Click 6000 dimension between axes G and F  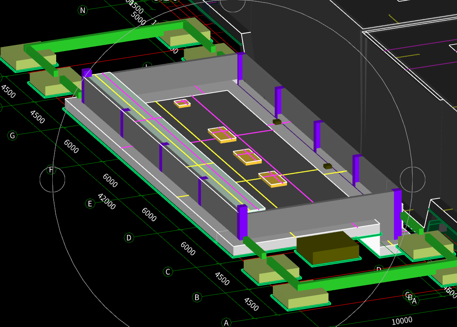(x=71, y=146)
